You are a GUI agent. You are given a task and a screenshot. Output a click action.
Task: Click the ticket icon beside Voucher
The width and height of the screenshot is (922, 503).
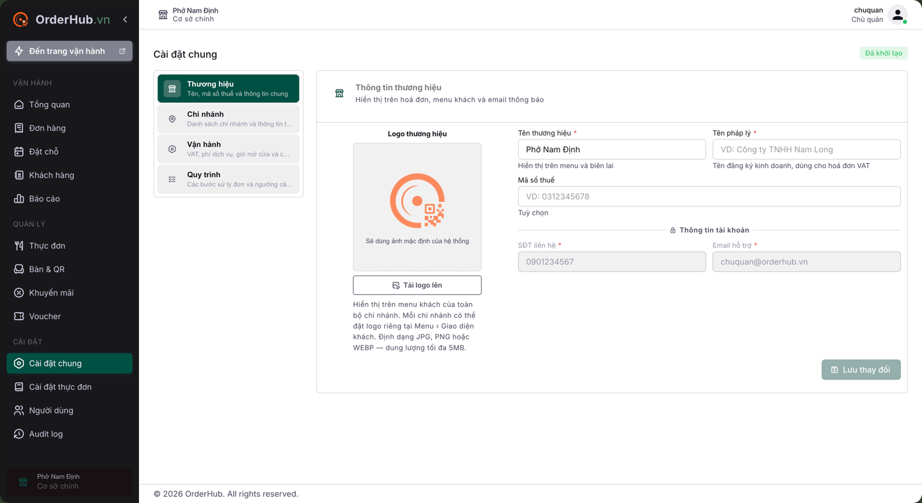point(19,316)
